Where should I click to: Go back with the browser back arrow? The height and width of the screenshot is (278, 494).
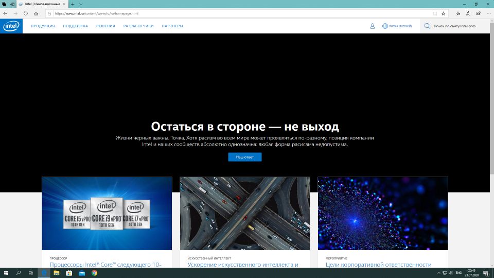5,13
